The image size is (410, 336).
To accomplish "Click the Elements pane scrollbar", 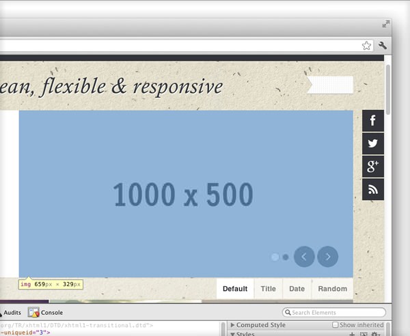I will 223,329.
